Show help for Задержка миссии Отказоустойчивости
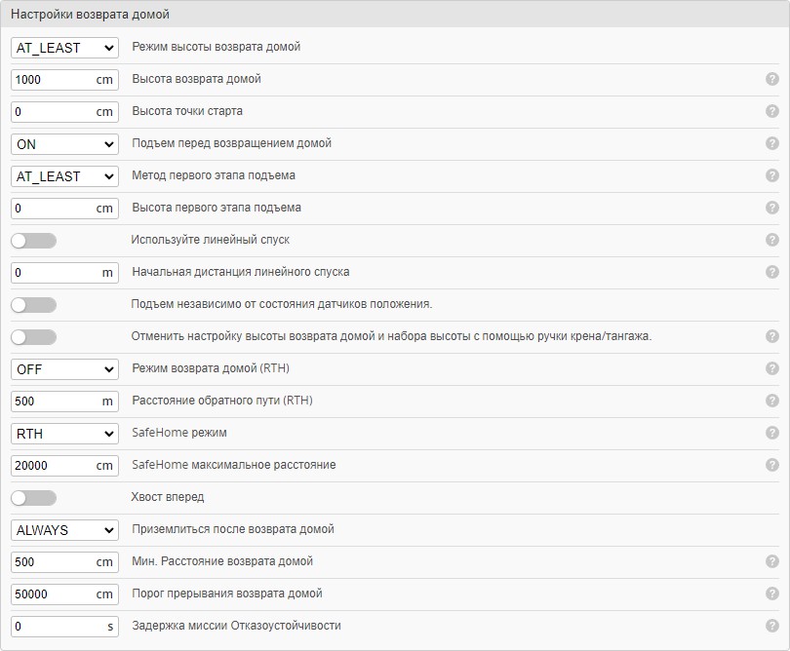The height and width of the screenshot is (651, 790). pos(772,626)
